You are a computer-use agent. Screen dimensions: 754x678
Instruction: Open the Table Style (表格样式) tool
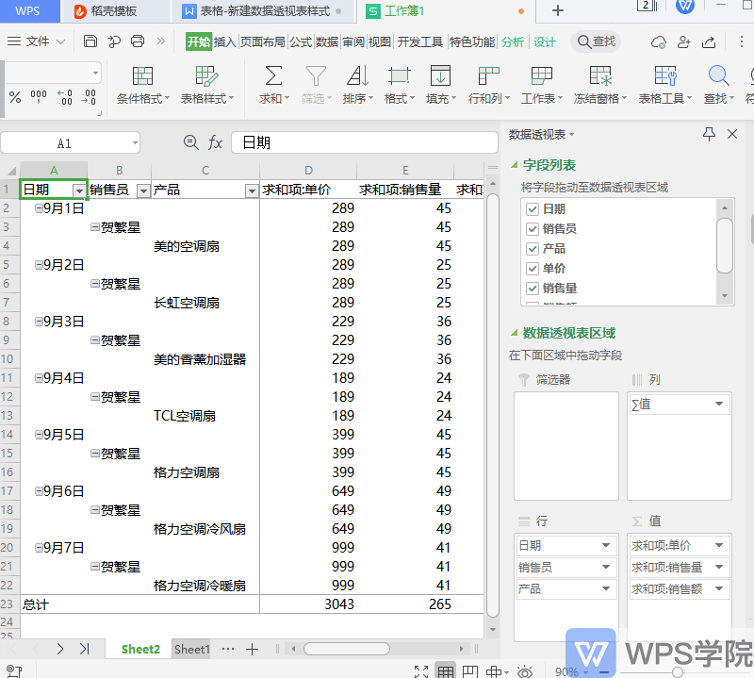pyautogui.click(x=206, y=85)
